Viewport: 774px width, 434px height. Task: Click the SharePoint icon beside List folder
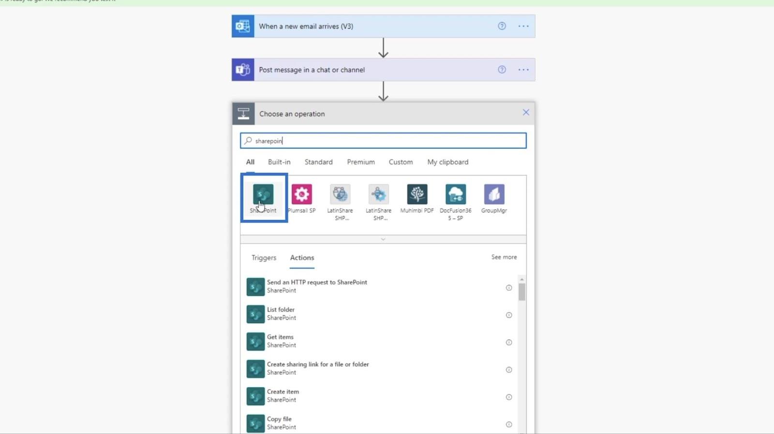point(255,314)
